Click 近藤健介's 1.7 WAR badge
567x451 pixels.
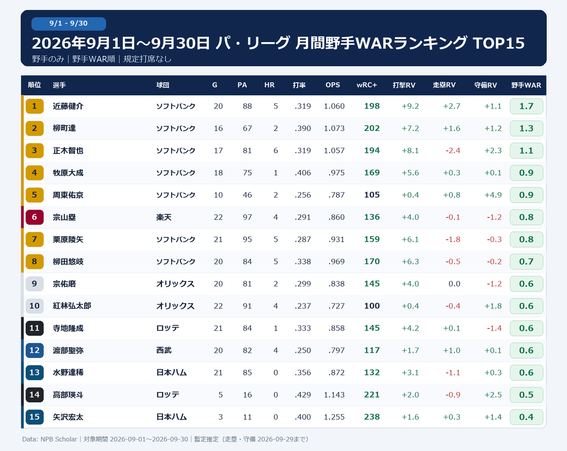(x=526, y=106)
